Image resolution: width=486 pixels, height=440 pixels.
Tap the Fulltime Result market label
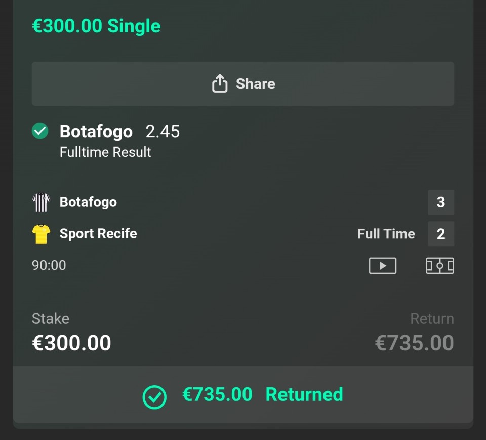click(x=105, y=152)
